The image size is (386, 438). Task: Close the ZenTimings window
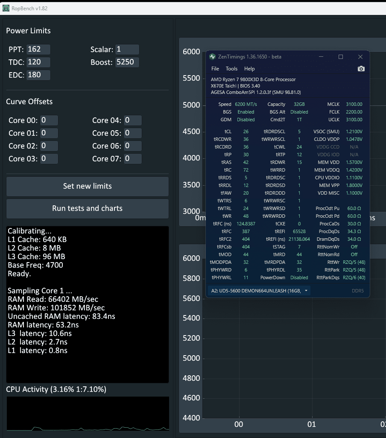pyautogui.click(x=360, y=57)
